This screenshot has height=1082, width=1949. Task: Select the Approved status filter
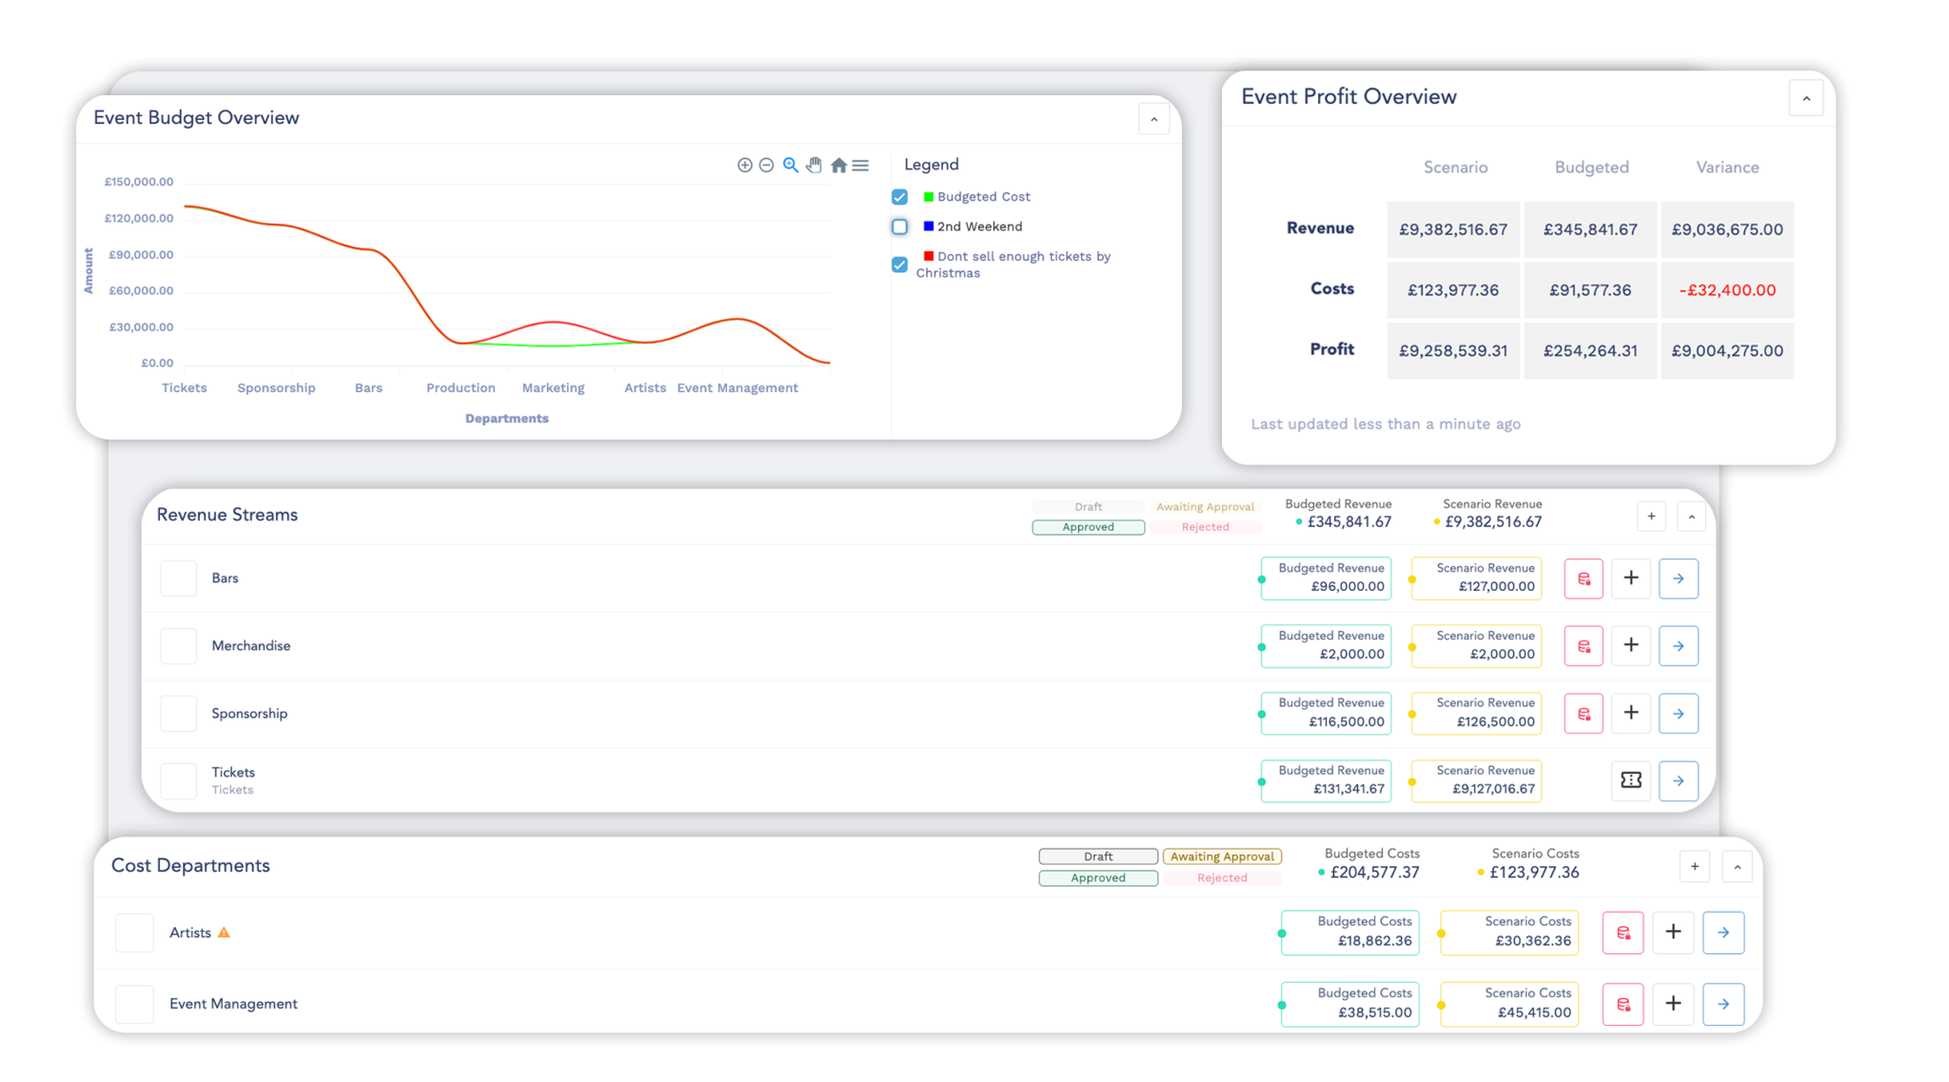pos(1088,526)
